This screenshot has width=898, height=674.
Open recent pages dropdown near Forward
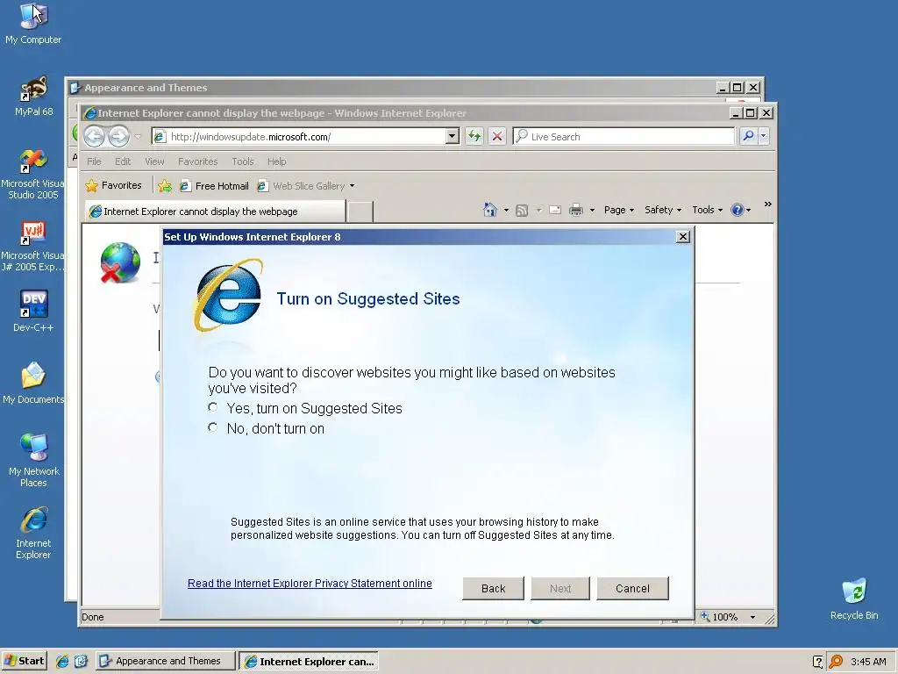[x=138, y=137]
